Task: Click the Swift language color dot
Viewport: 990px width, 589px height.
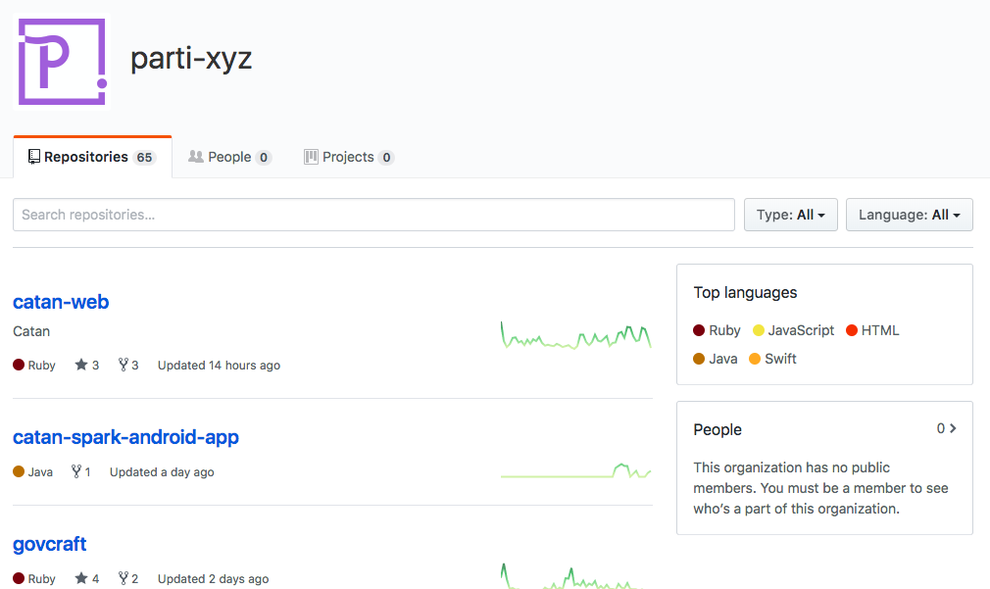Action: (x=755, y=359)
